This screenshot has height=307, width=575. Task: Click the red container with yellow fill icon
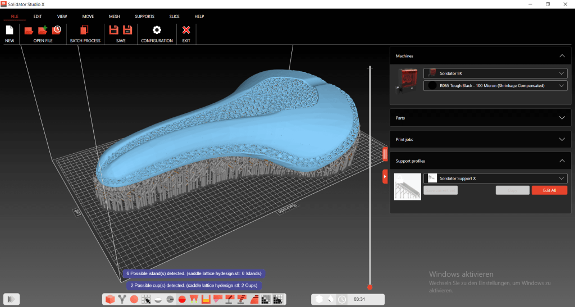206,299
